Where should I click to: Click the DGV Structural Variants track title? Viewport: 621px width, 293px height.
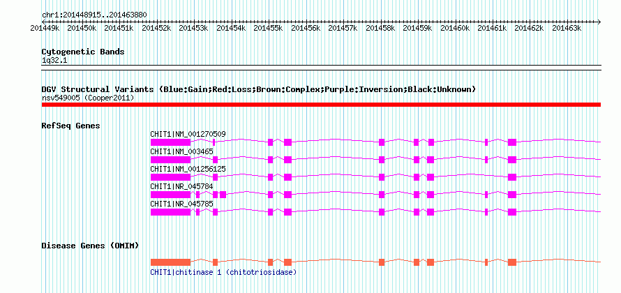point(258,89)
